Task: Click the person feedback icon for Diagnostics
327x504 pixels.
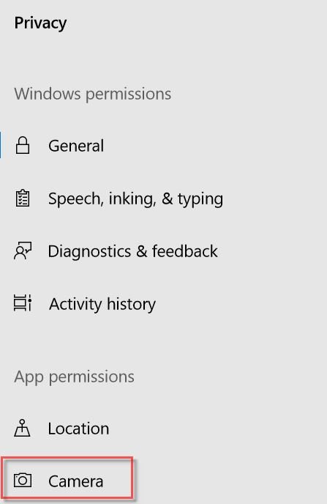Action: point(23,251)
